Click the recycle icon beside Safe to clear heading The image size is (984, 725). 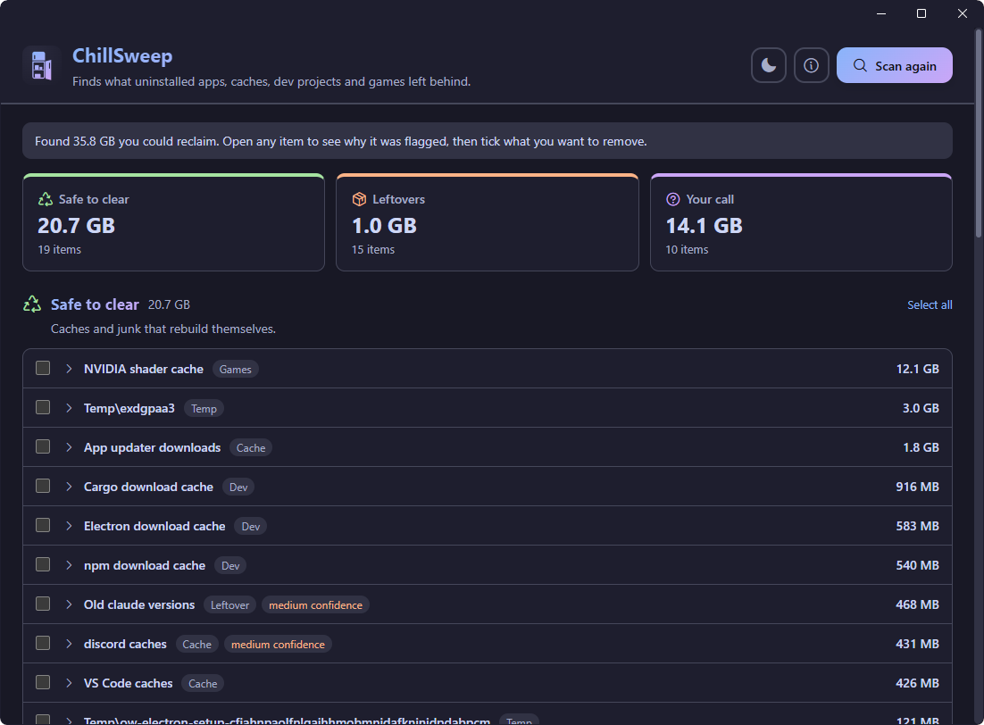[x=32, y=304]
